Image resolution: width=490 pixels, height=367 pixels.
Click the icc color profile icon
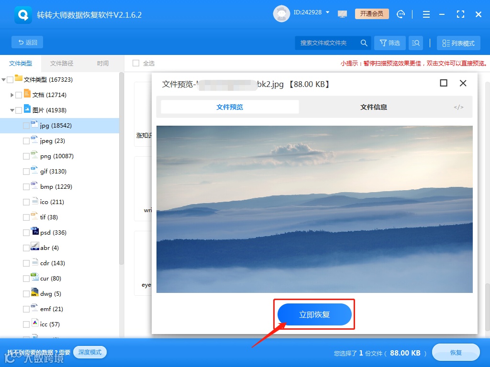pos(35,323)
